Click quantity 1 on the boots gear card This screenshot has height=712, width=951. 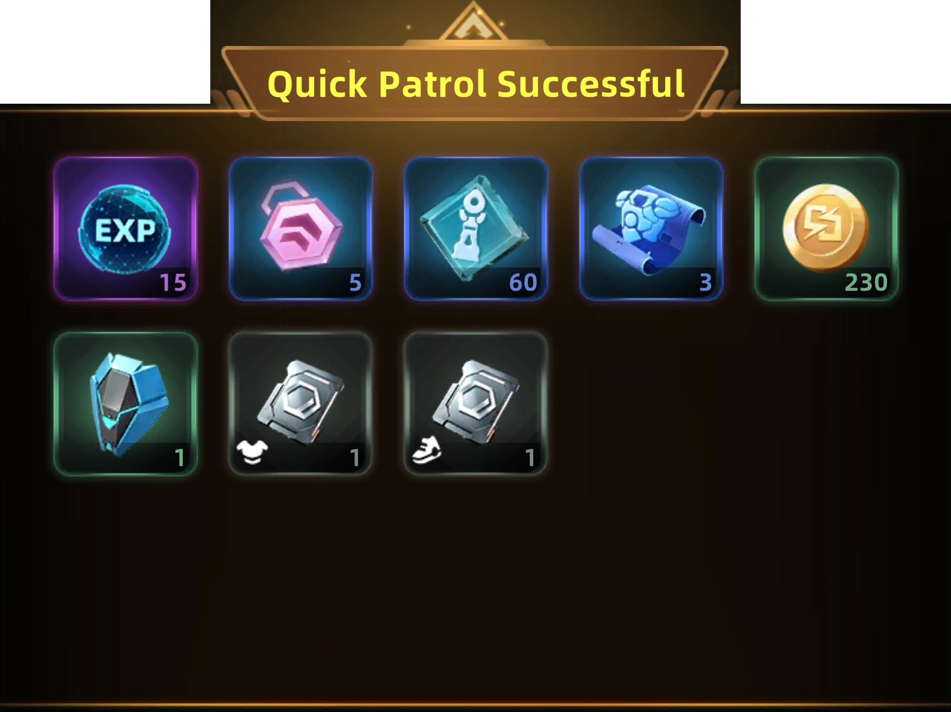[x=530, y=458]
